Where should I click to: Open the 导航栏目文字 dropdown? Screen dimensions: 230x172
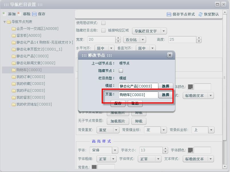tap(164, 31)
